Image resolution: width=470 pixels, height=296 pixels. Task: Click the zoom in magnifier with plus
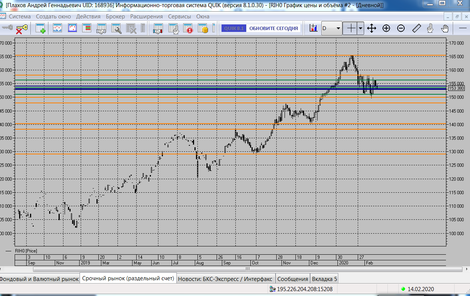(x=386, y=28)
